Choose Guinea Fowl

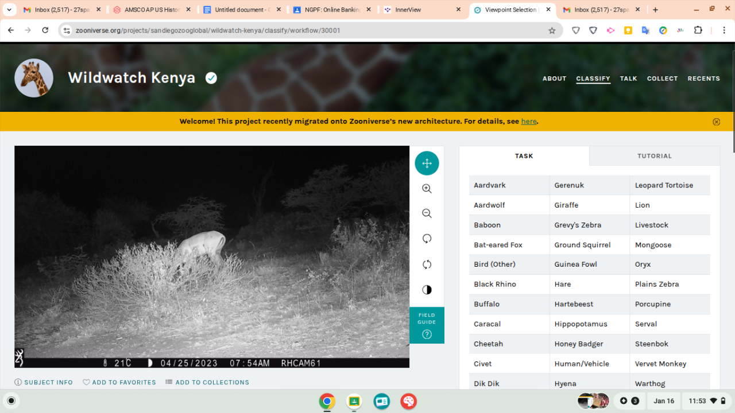point(590,264)
